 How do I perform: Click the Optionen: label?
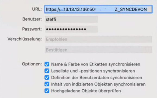tap(32, 64)
